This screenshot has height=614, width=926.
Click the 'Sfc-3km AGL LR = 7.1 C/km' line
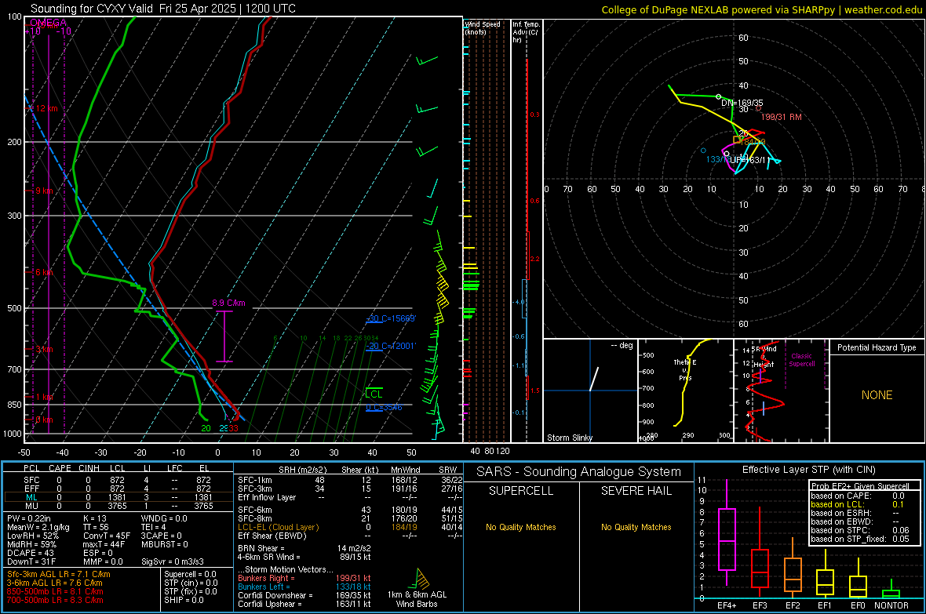(x=59, y=575)
